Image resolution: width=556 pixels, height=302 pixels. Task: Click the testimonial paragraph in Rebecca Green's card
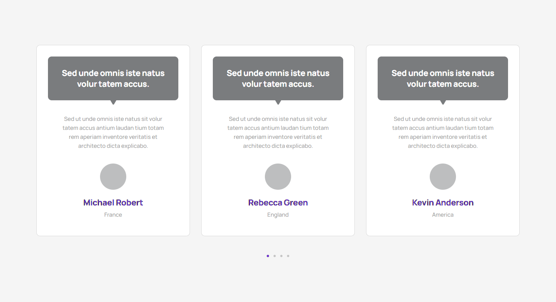tap(278, 132)
